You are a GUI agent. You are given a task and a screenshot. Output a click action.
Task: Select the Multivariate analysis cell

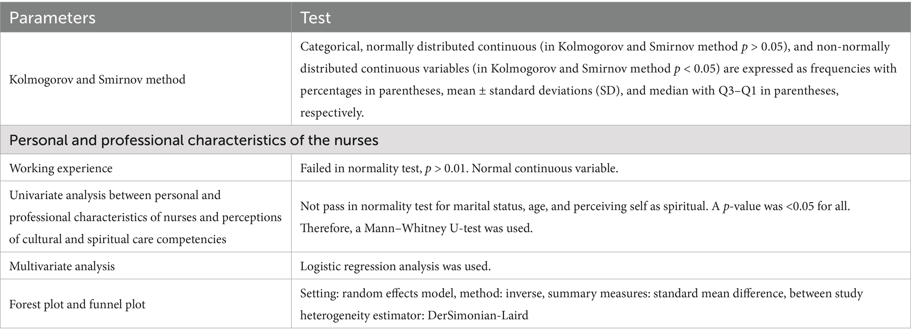click(x=62, y=266)
